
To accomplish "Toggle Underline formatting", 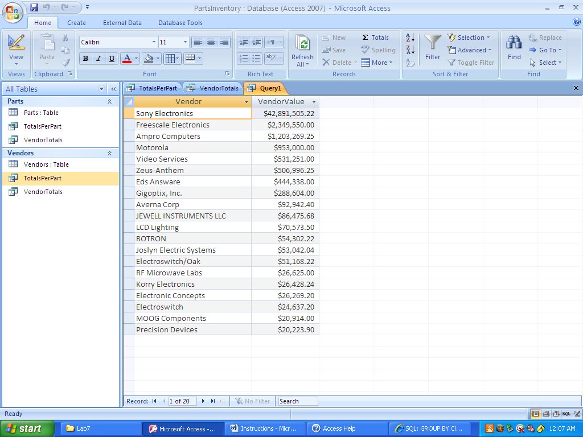I will pyautogui.click(x=112, y=59).
